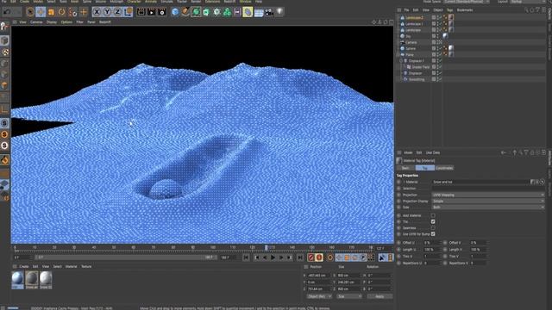Image resolution: width=552 pixels, height=310 pixels.
Task: Select the second gray material thumbnail
Action: pos(32,280)
